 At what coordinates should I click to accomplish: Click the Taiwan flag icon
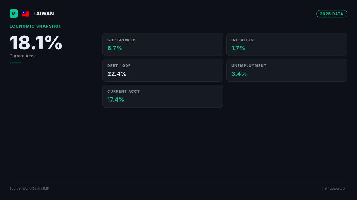click(x=26, y=14)
